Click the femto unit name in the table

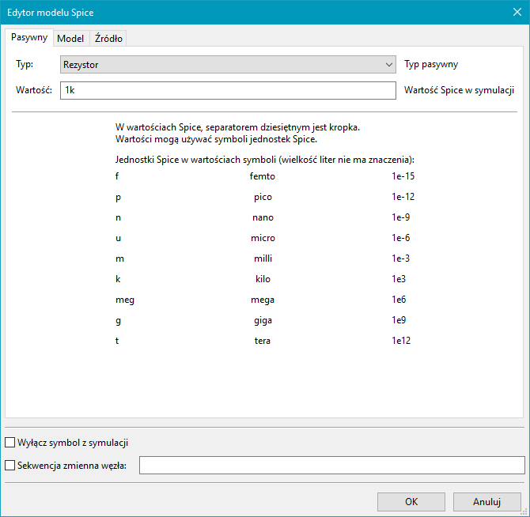[x=262, y=176]
